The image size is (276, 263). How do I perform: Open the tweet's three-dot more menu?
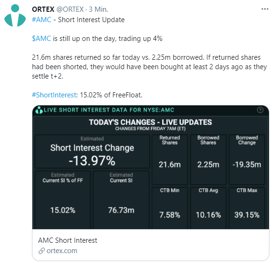(265, 9)
